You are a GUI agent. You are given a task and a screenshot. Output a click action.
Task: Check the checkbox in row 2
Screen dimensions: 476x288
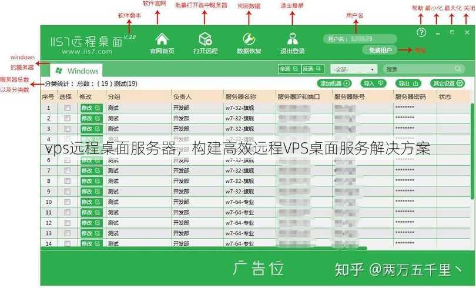tap(67, 118)
